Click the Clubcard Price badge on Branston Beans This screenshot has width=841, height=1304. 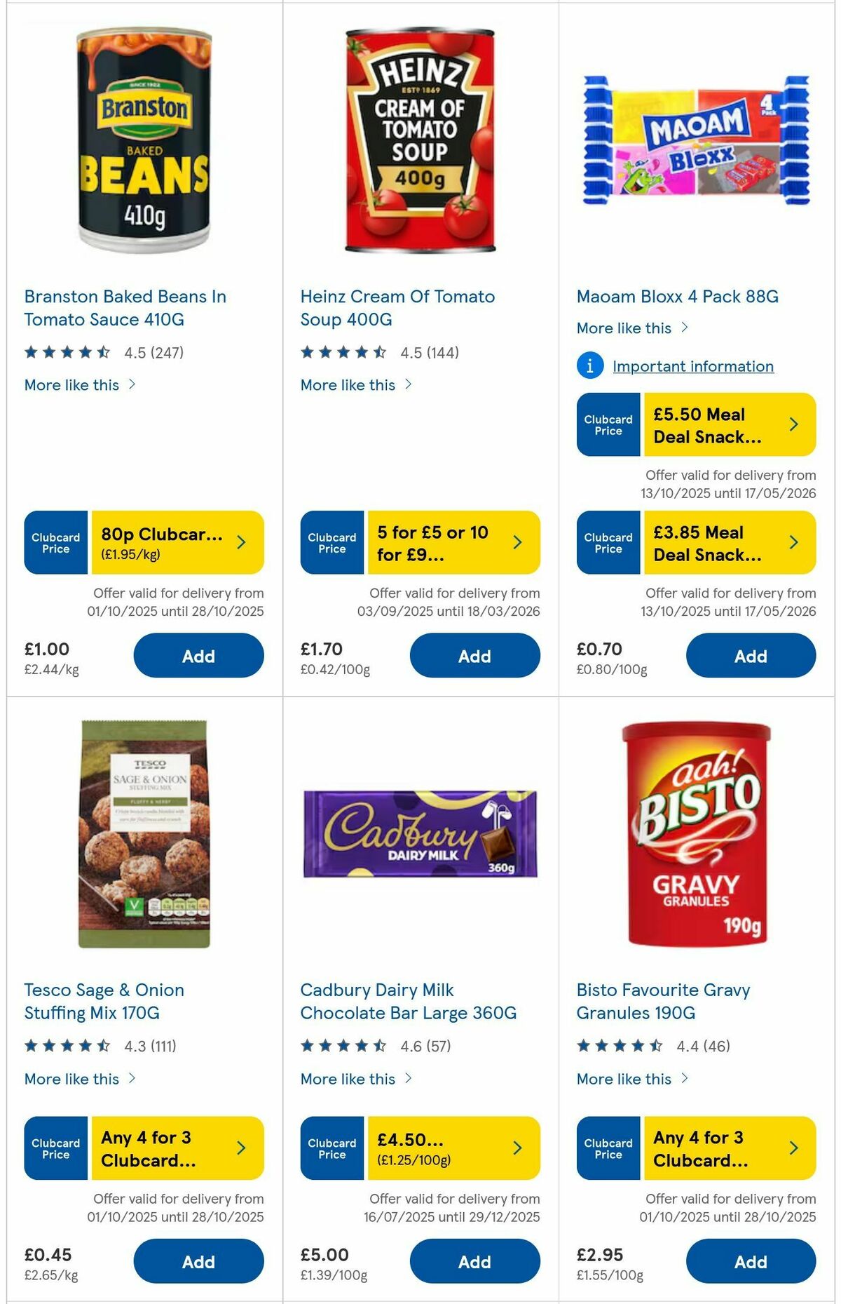pyautogui.click(x=55, y=542)
